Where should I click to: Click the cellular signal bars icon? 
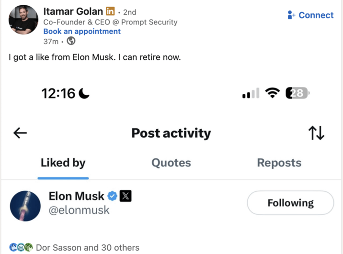(251, 93)
